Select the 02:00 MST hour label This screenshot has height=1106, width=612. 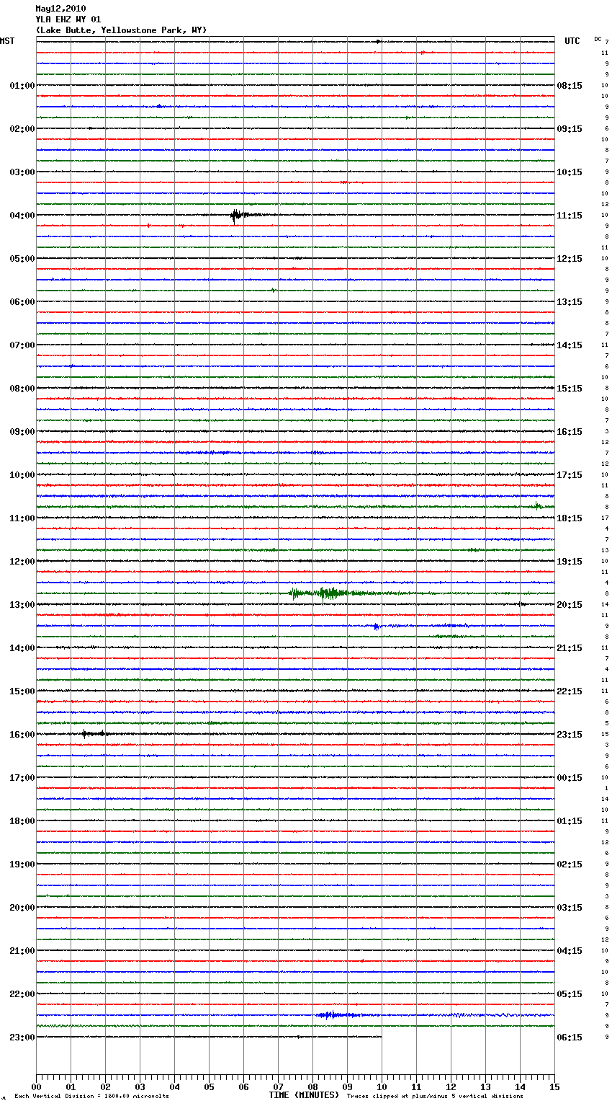coord(22,129)
